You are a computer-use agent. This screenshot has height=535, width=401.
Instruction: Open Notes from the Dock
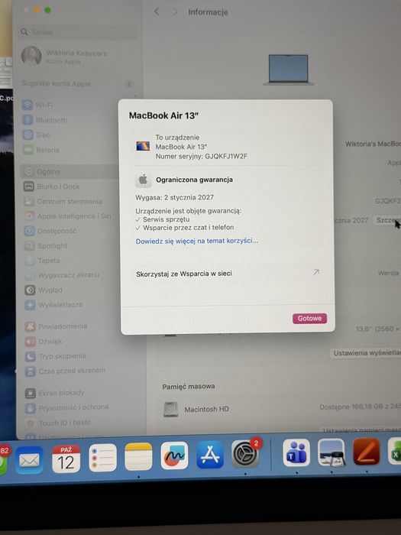[x=138, y=456]
